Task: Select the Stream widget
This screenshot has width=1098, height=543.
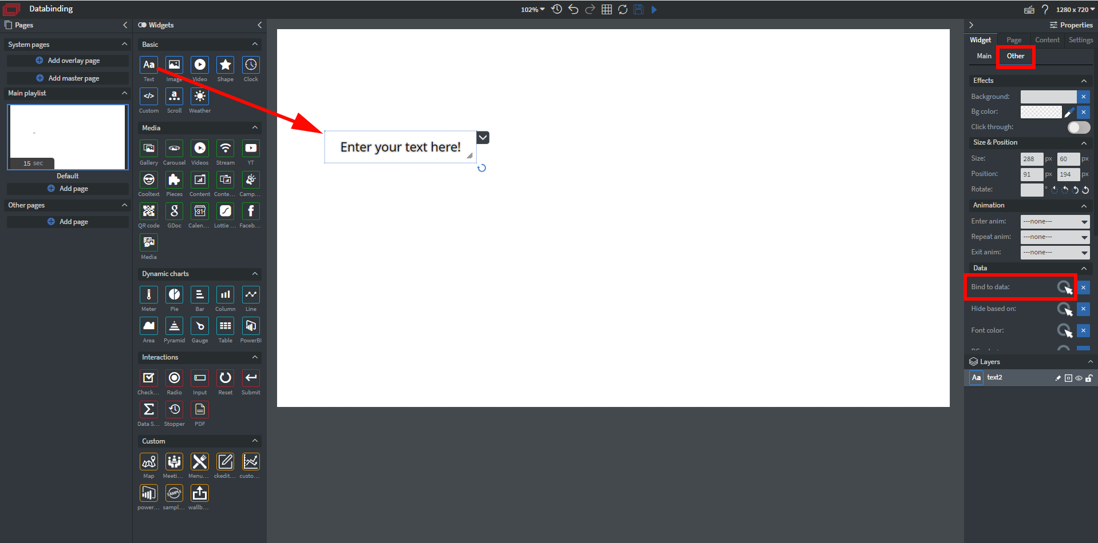Action: (x=226, y=148)
